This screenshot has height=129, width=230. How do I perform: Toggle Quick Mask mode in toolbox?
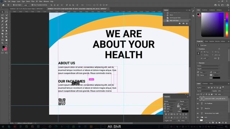tap(3, 53)
